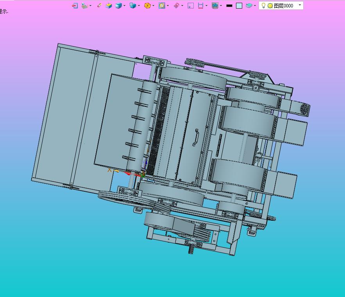Expand the dimension measure dropdown arrow
Image resolution: width=345 pixels, height=297 pixels.
206,6
